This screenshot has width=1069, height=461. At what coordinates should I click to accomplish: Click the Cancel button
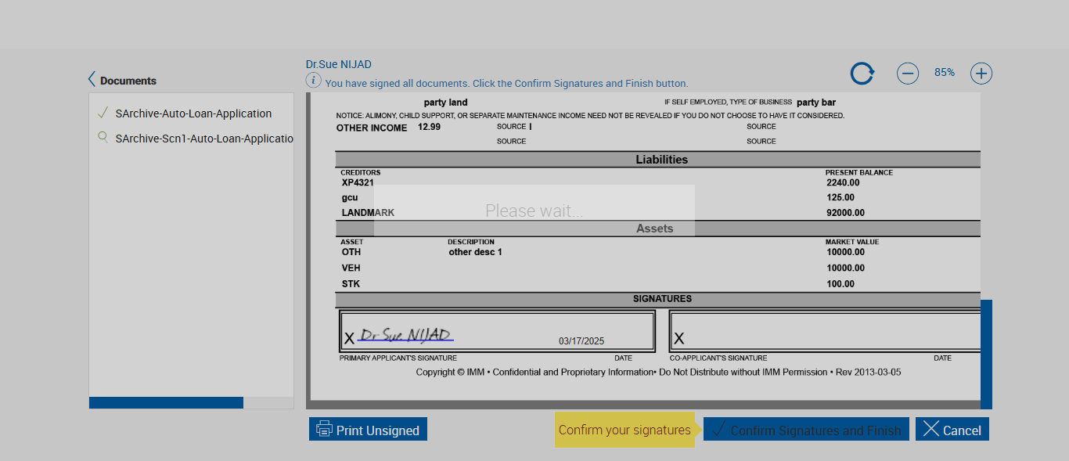coord(952,429)
